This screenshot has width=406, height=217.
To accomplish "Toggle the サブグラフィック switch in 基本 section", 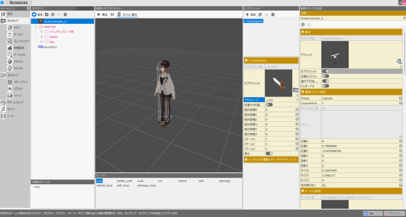I will pos(326,71).
